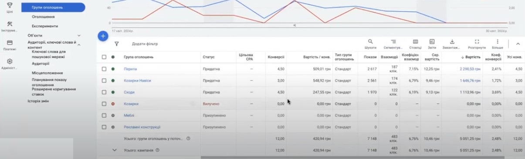525x159 pixels.
Task: Click the 2 290,53 грн cost value
Action: (470, 69)
